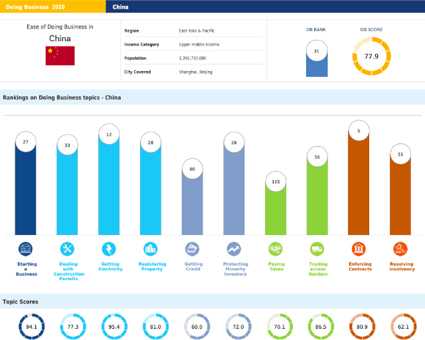This screenshot has width=425, height=340.
Task: Click the Enforcing Contracts label text
Action: point(359,266)
